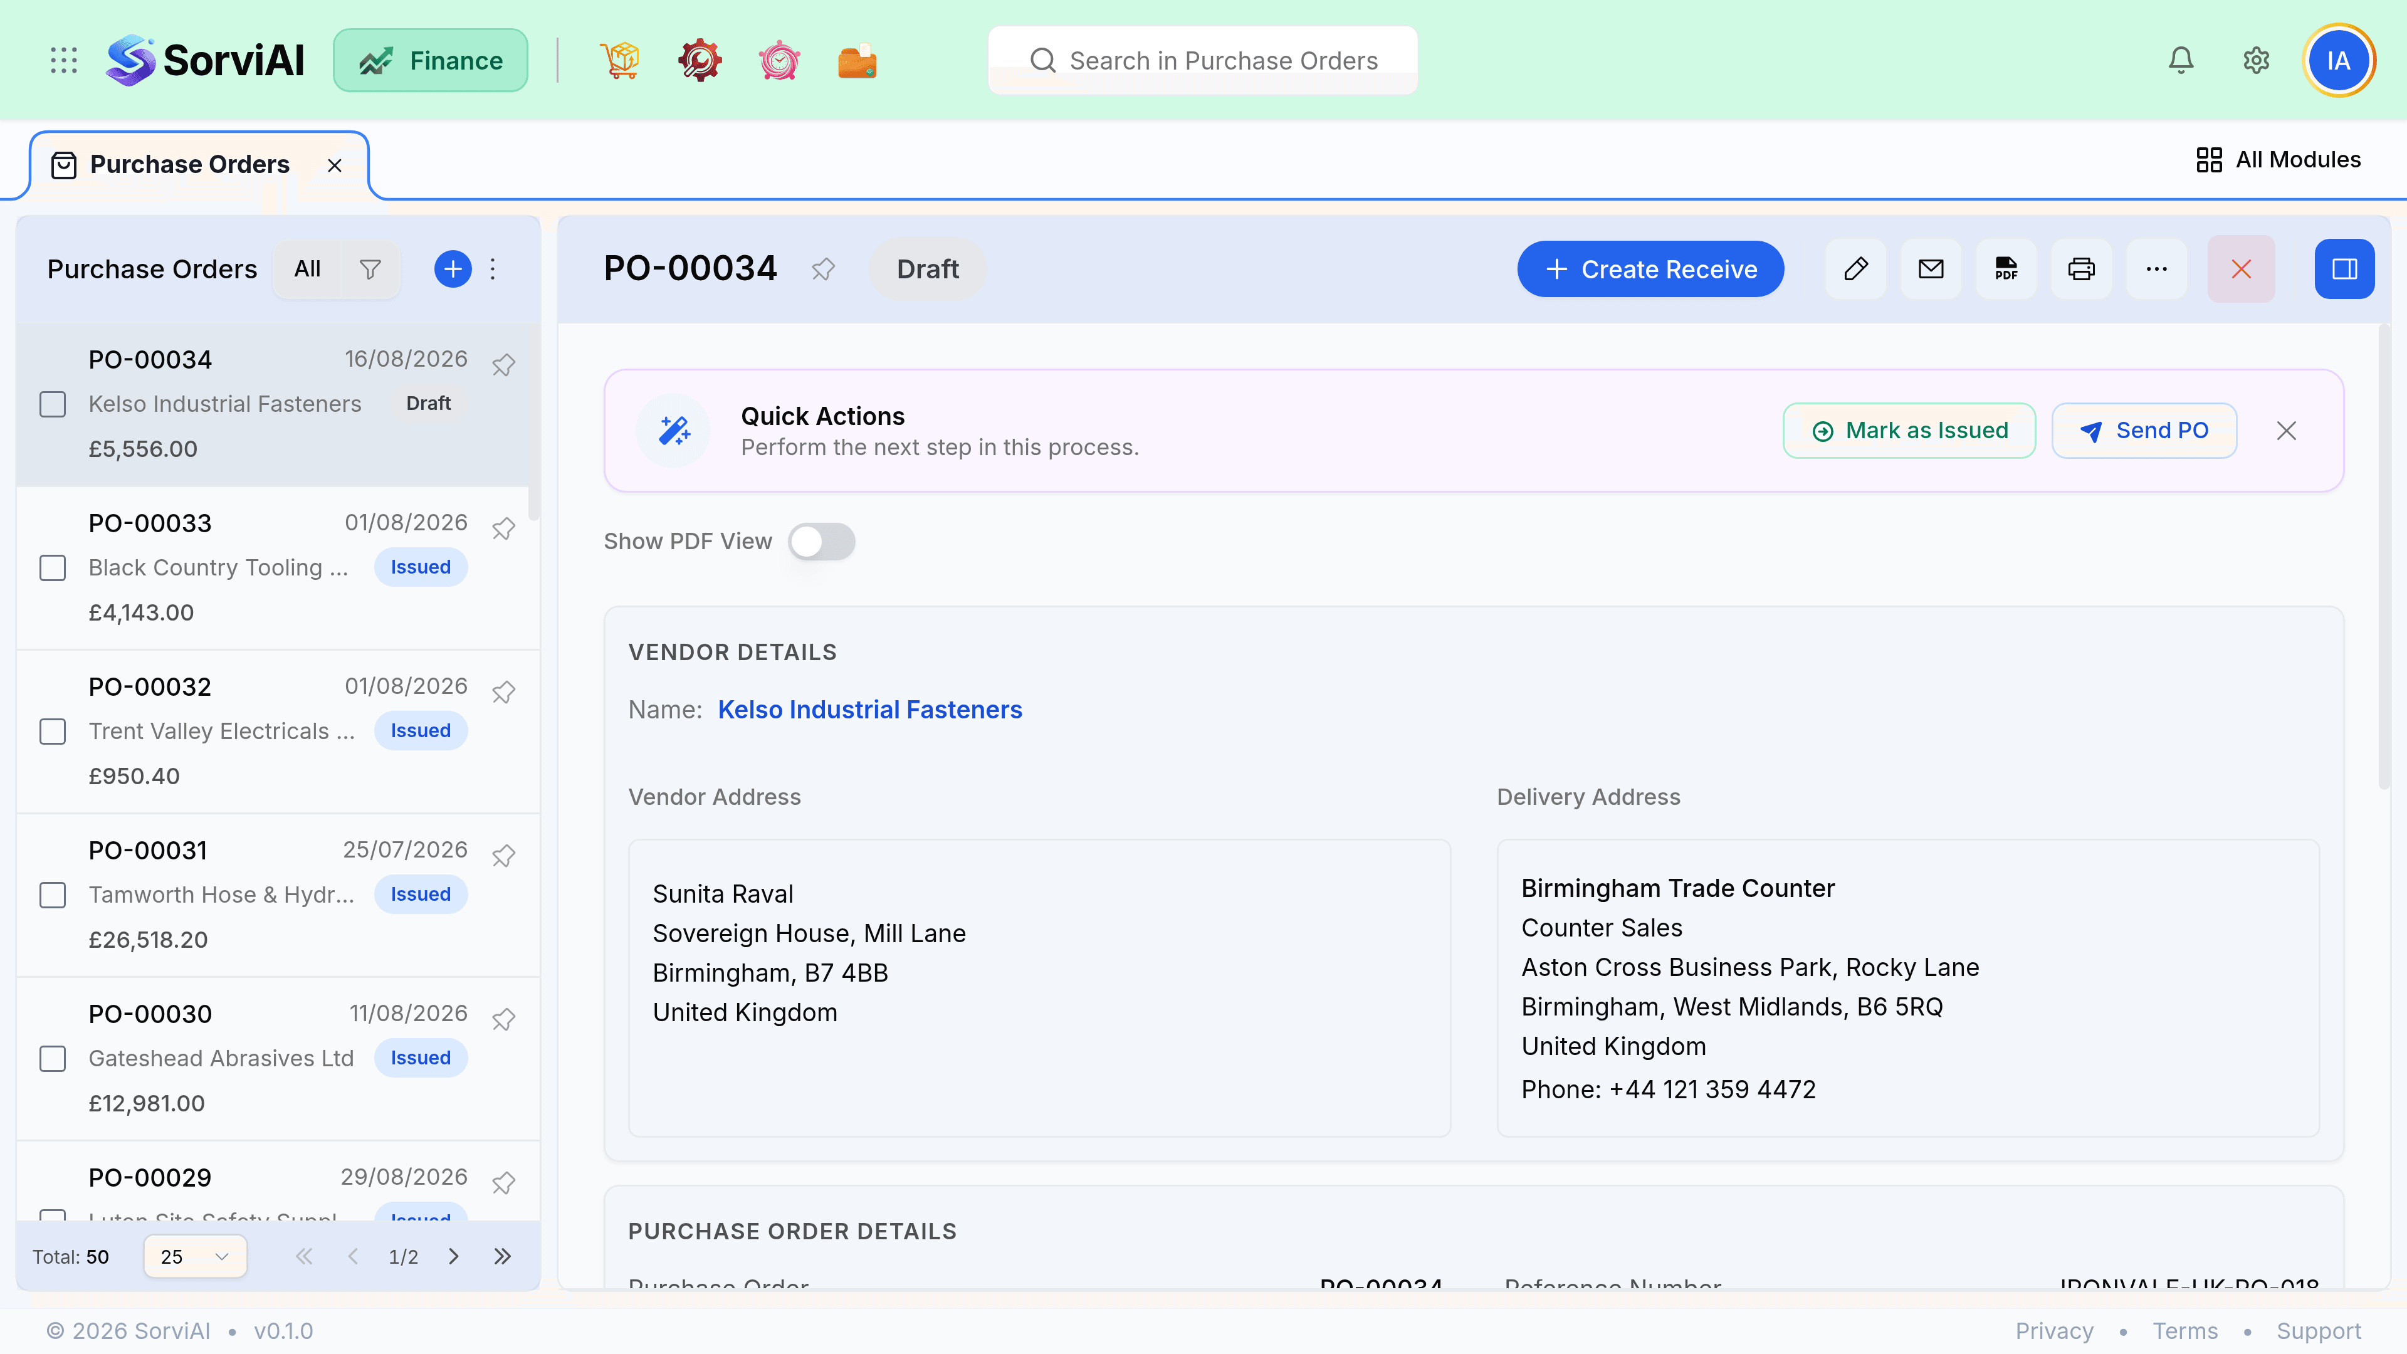This screenshot has height=1354, width=2407.
Task: Click the orders list scrollbar
Action: pyautogui.click(x=535, y=422)
